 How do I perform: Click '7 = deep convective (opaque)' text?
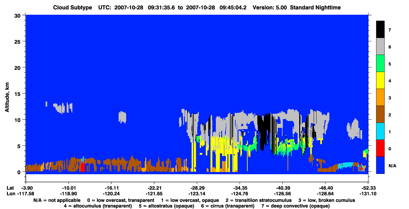[295, 206]
